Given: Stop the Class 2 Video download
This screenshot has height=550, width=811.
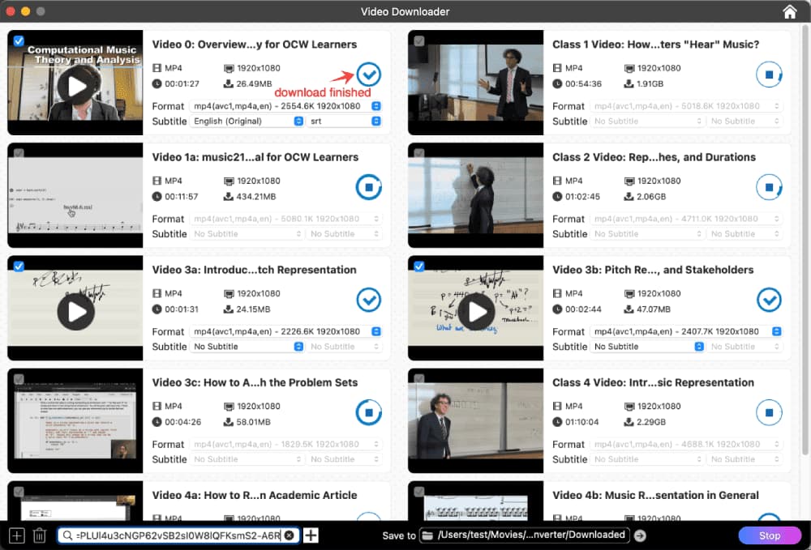Looking at the screenshot, I should (769, 187).
